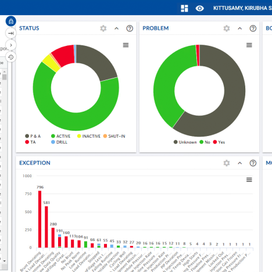The image size is (272, 272).
Task: Click the history reset icon
Action: tap(11, 57)
